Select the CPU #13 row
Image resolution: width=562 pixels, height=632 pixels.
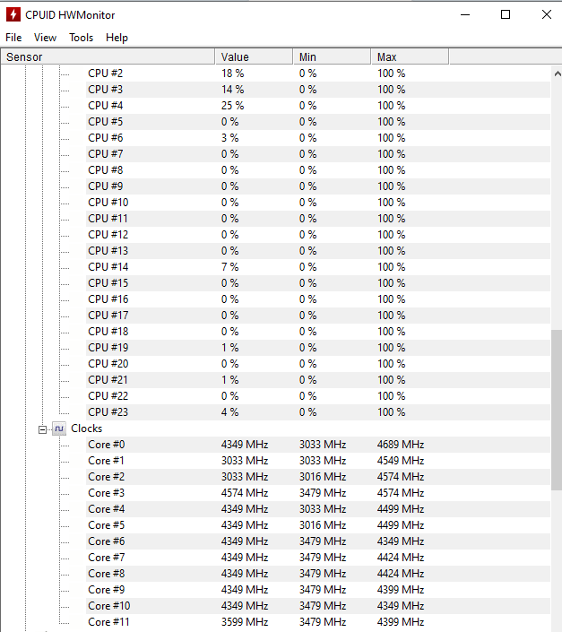click(318, 251)
